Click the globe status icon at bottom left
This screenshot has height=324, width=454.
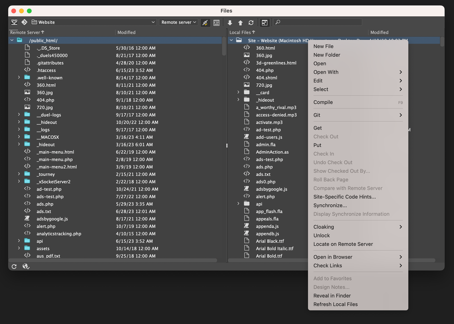click(26, 266)
